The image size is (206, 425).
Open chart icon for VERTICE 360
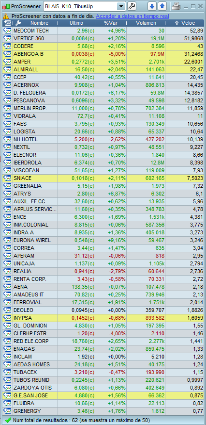[x=7, y=38]
